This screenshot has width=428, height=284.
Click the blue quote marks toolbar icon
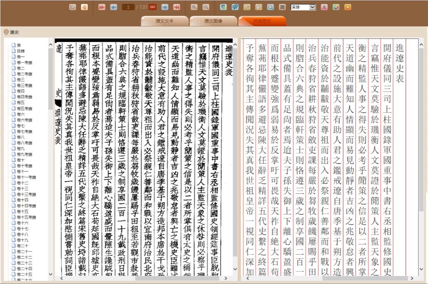coord(235,7)
